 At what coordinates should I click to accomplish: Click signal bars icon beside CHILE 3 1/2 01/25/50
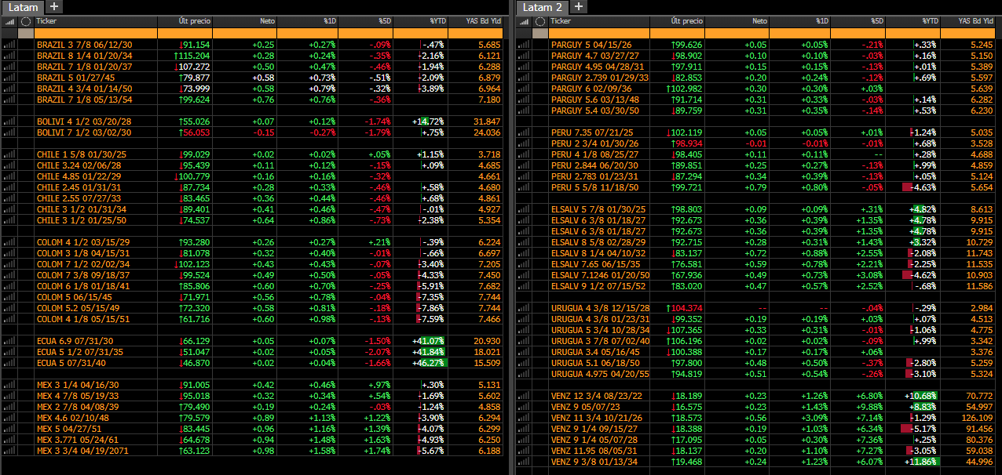pyautogui.click(x=9, y=220)
